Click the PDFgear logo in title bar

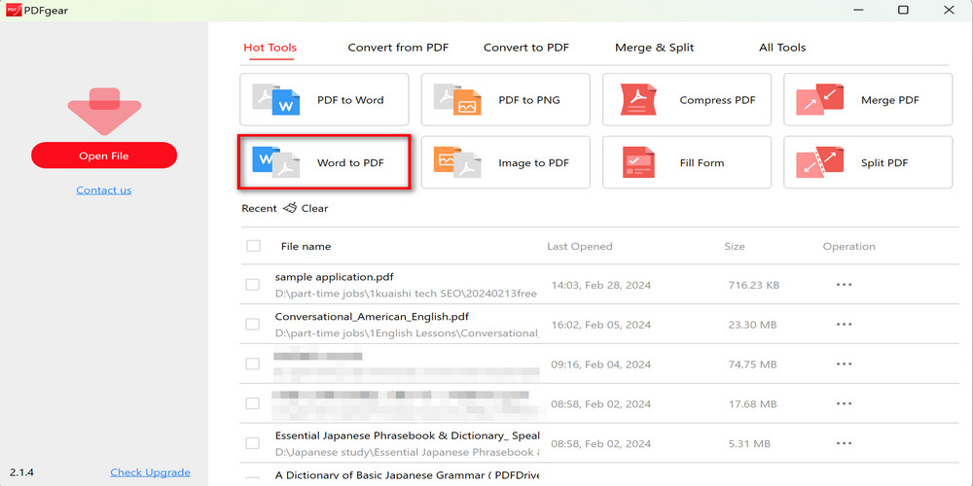click(x=14, y=10)
